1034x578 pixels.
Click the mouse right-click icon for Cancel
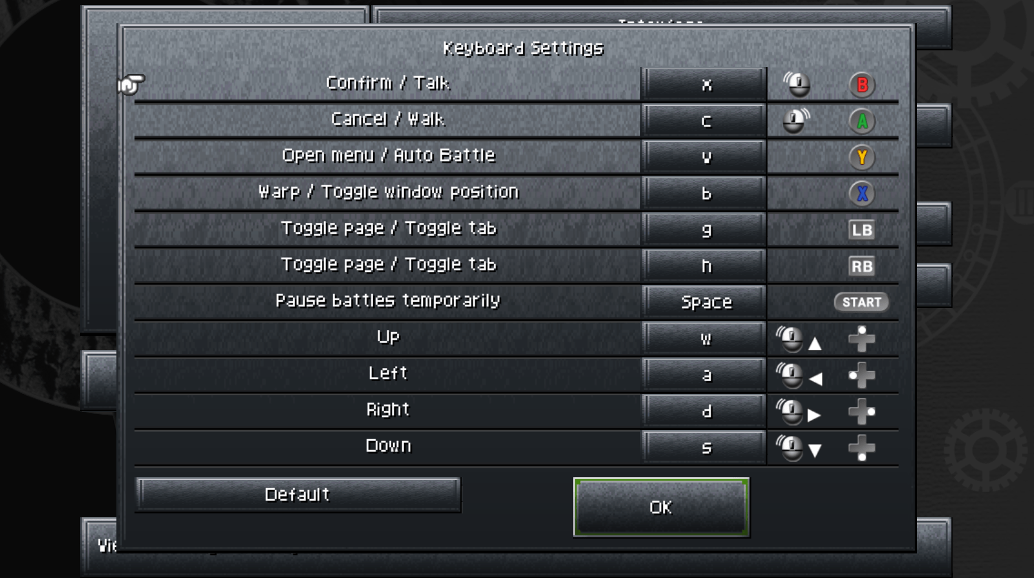tap(795, 120)
